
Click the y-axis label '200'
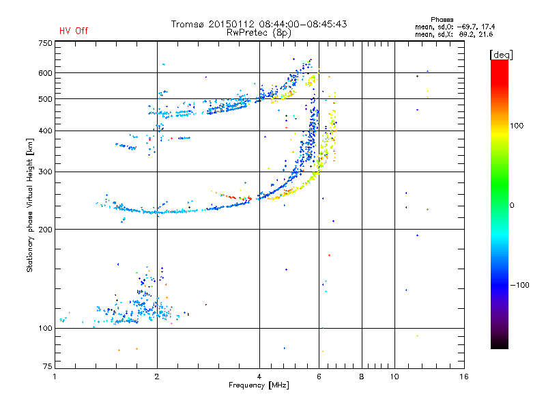click(45, 230)
